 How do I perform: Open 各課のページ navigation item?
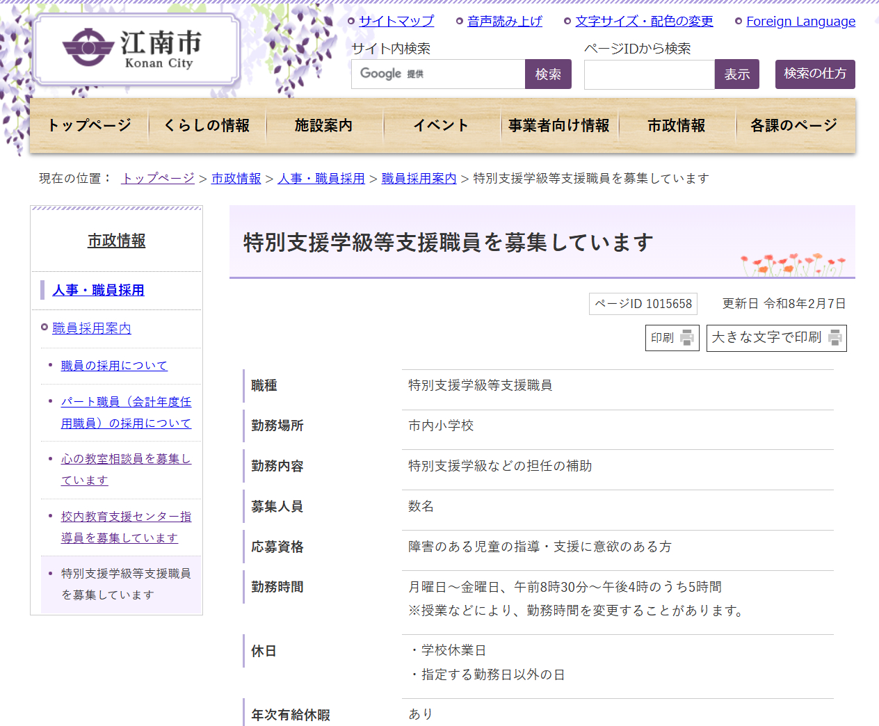point(793,126)
